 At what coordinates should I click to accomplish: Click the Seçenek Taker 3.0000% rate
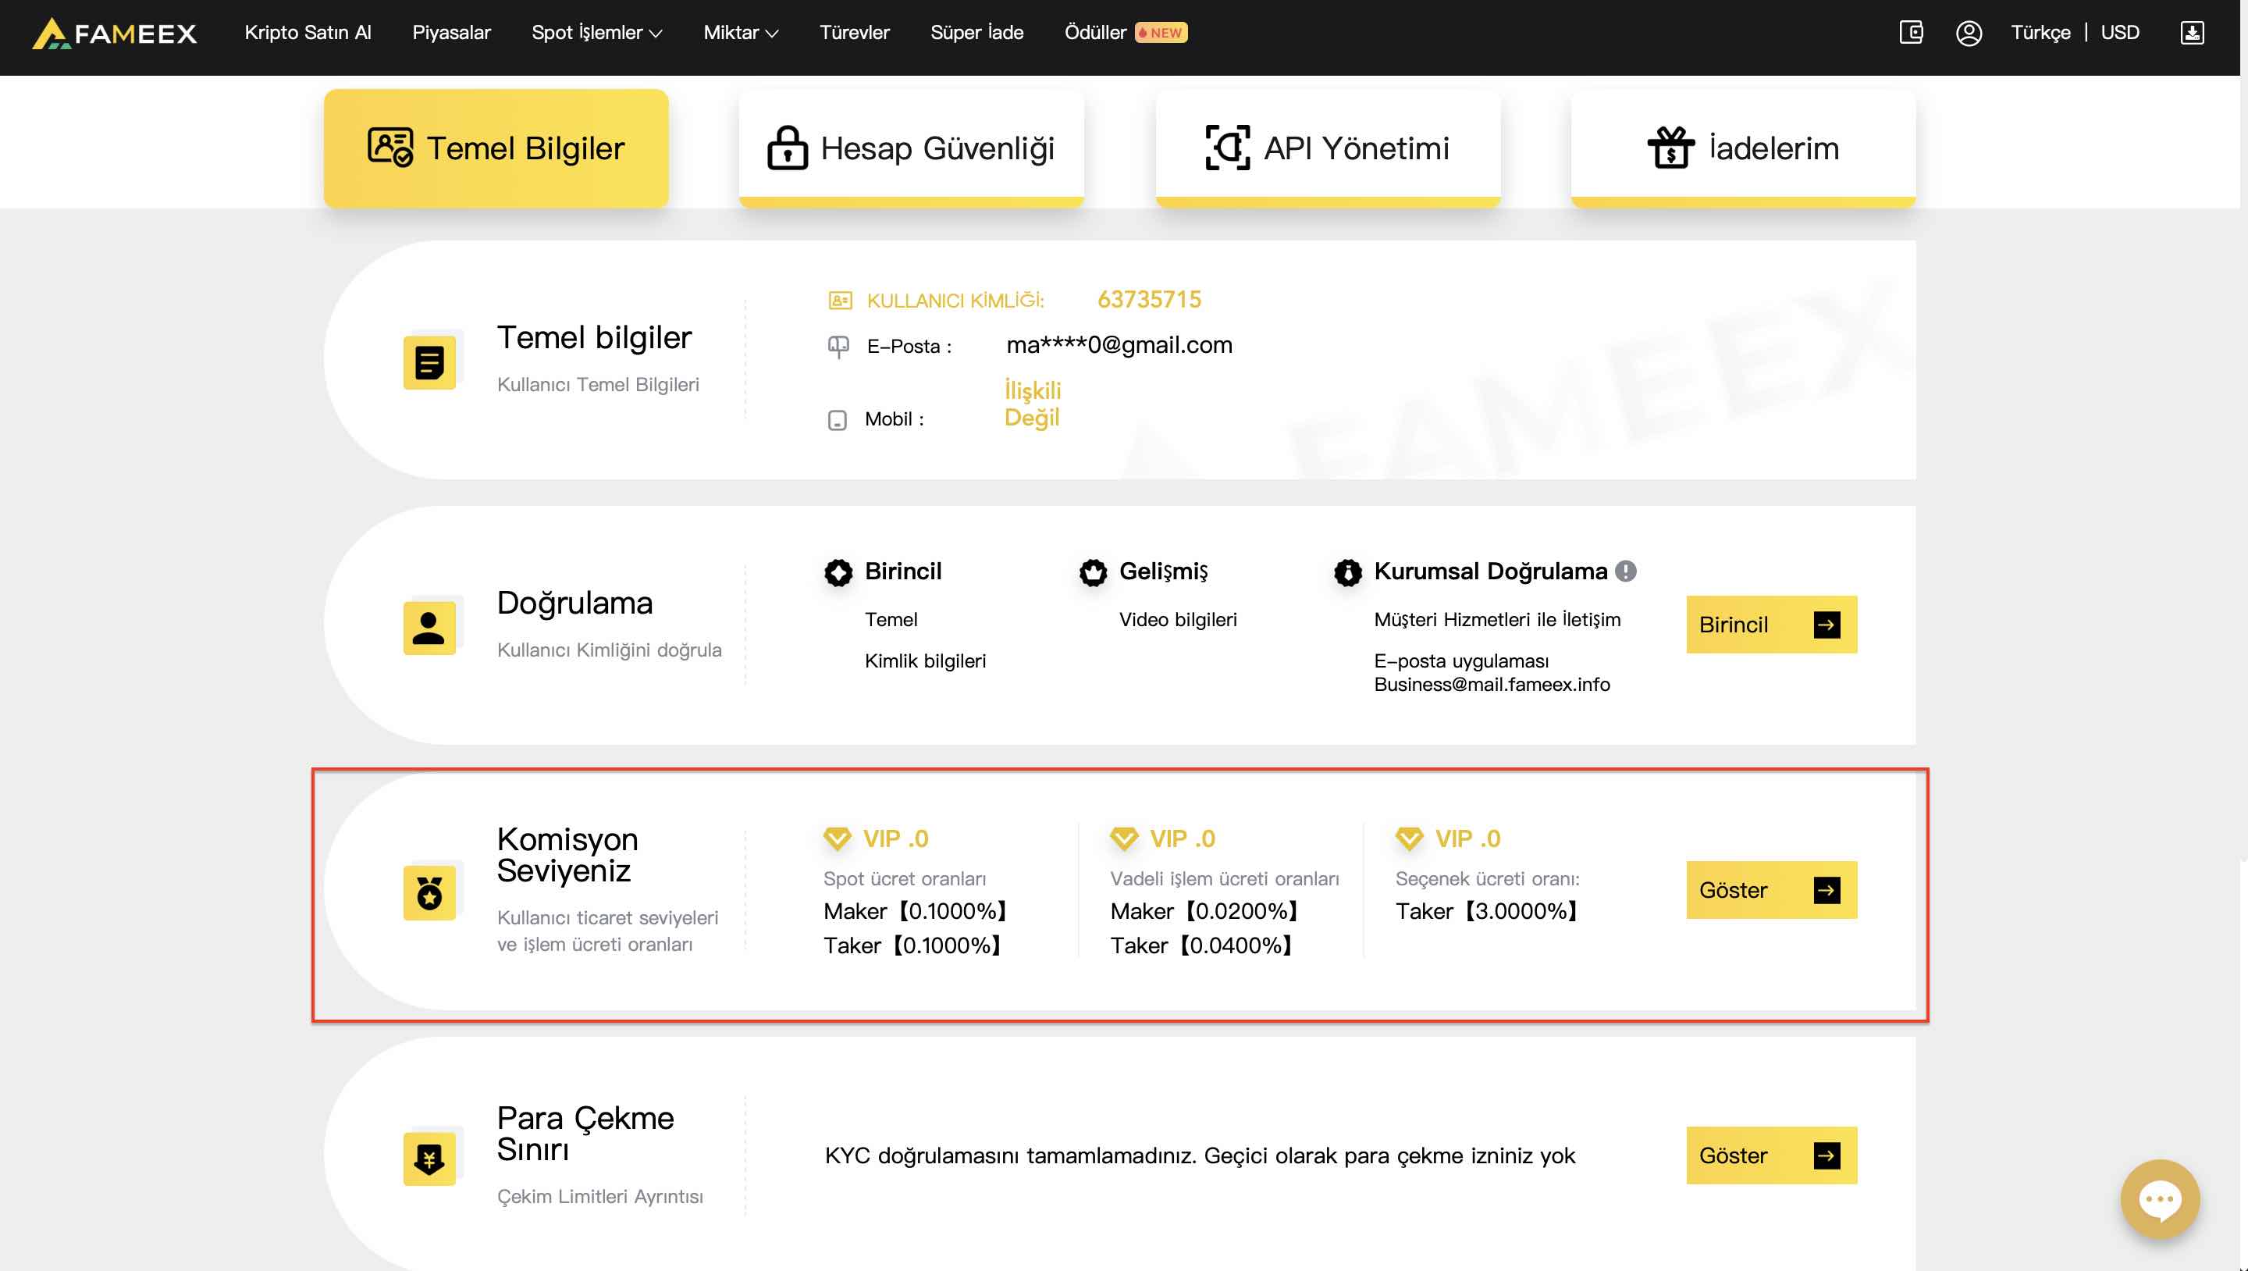click(x=1487, y=911)
